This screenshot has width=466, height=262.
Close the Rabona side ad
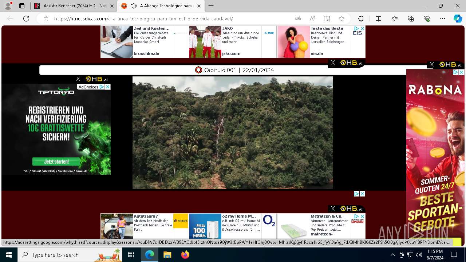coord(461,72)
